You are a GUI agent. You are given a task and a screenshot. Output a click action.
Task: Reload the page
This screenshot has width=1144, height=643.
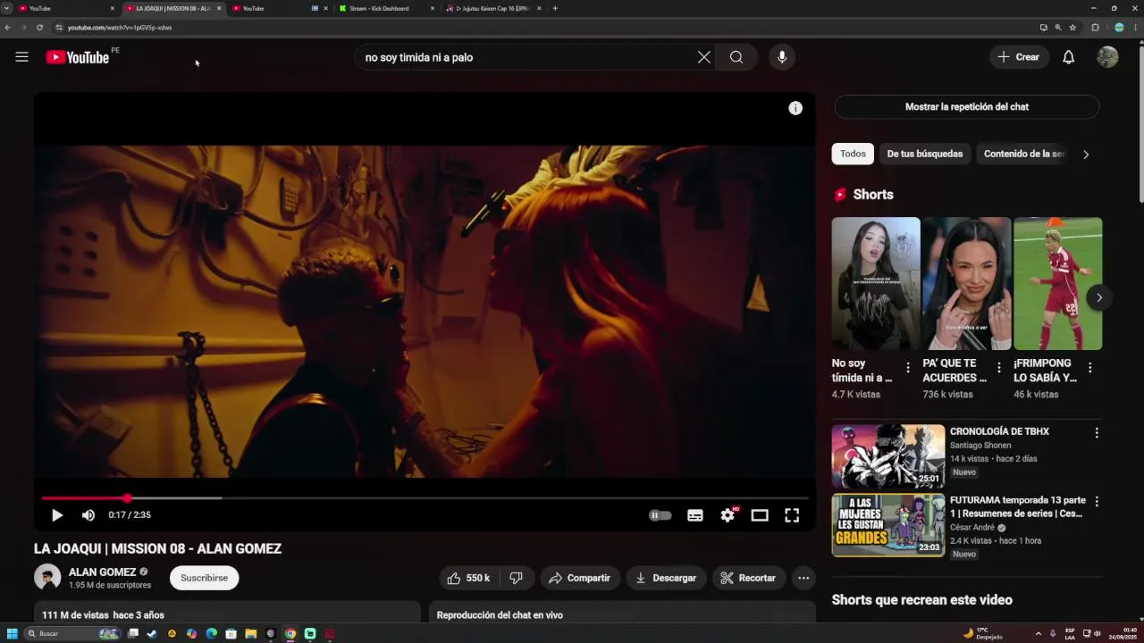[39, 28]
